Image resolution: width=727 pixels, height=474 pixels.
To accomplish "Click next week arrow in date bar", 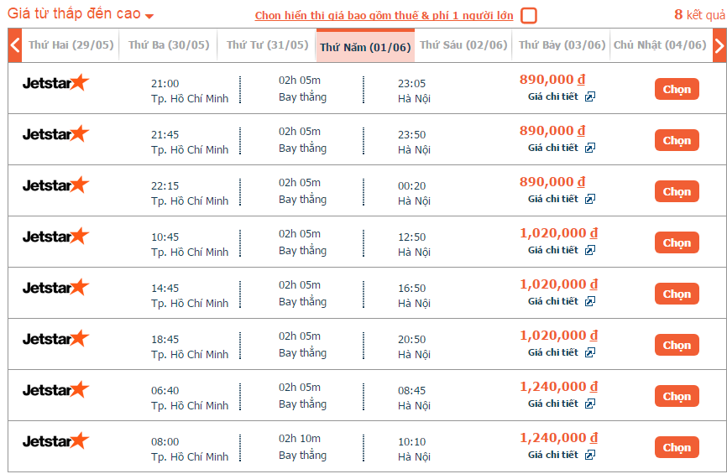I will pyautogui.click(x=719, y=45).
